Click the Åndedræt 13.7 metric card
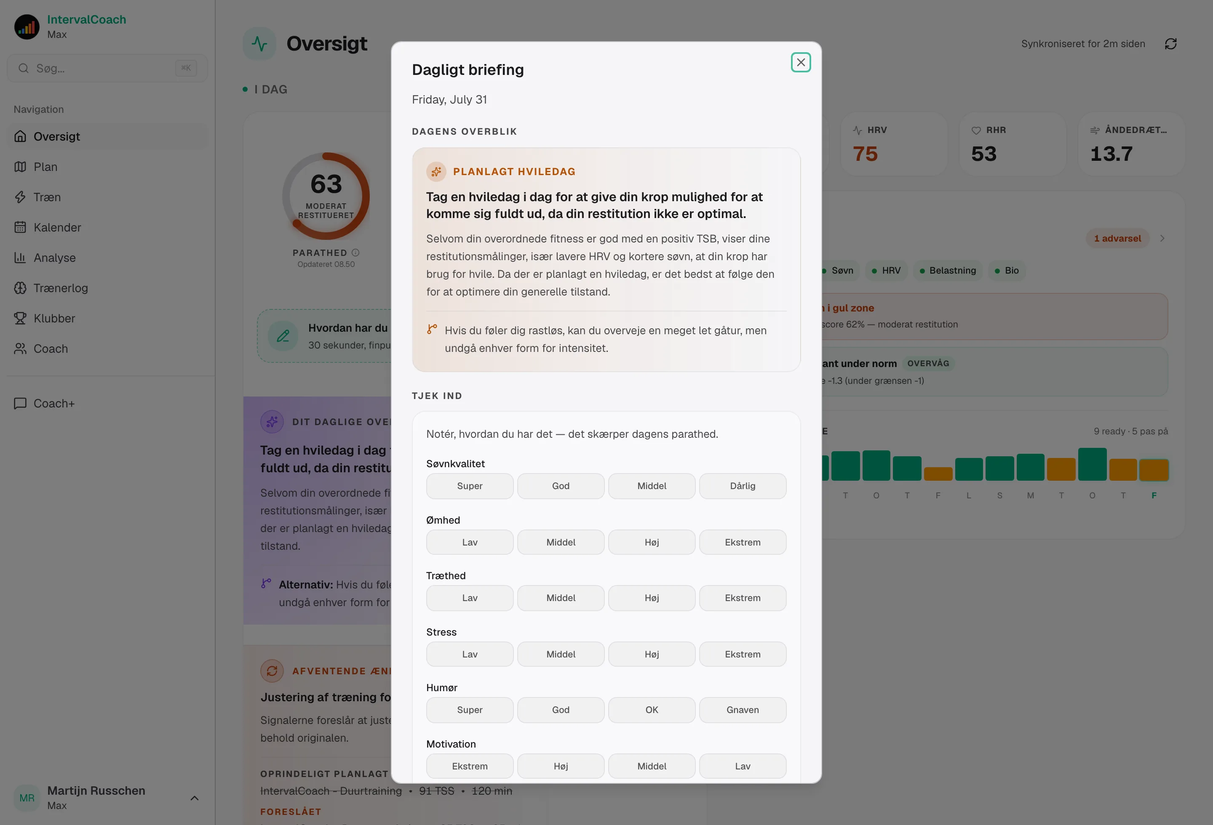 click(1131, 144)
